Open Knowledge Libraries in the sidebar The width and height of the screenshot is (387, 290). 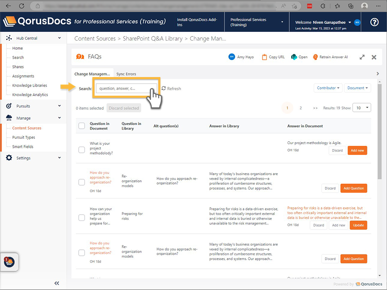(x=29, y=85)
